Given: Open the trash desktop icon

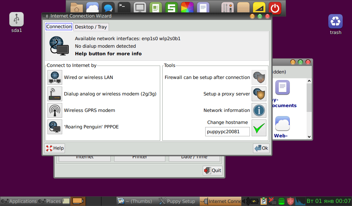Looking at the screenshot, I should click(335, 21).
